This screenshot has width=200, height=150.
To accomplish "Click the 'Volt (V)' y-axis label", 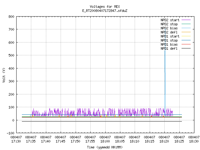I will 4,75.
